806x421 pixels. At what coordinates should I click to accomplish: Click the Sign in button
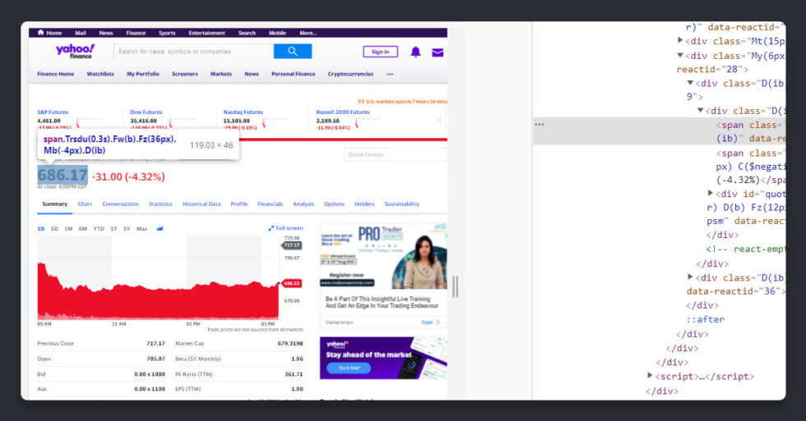coord(380,52)
